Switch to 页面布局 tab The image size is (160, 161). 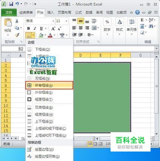65,13
